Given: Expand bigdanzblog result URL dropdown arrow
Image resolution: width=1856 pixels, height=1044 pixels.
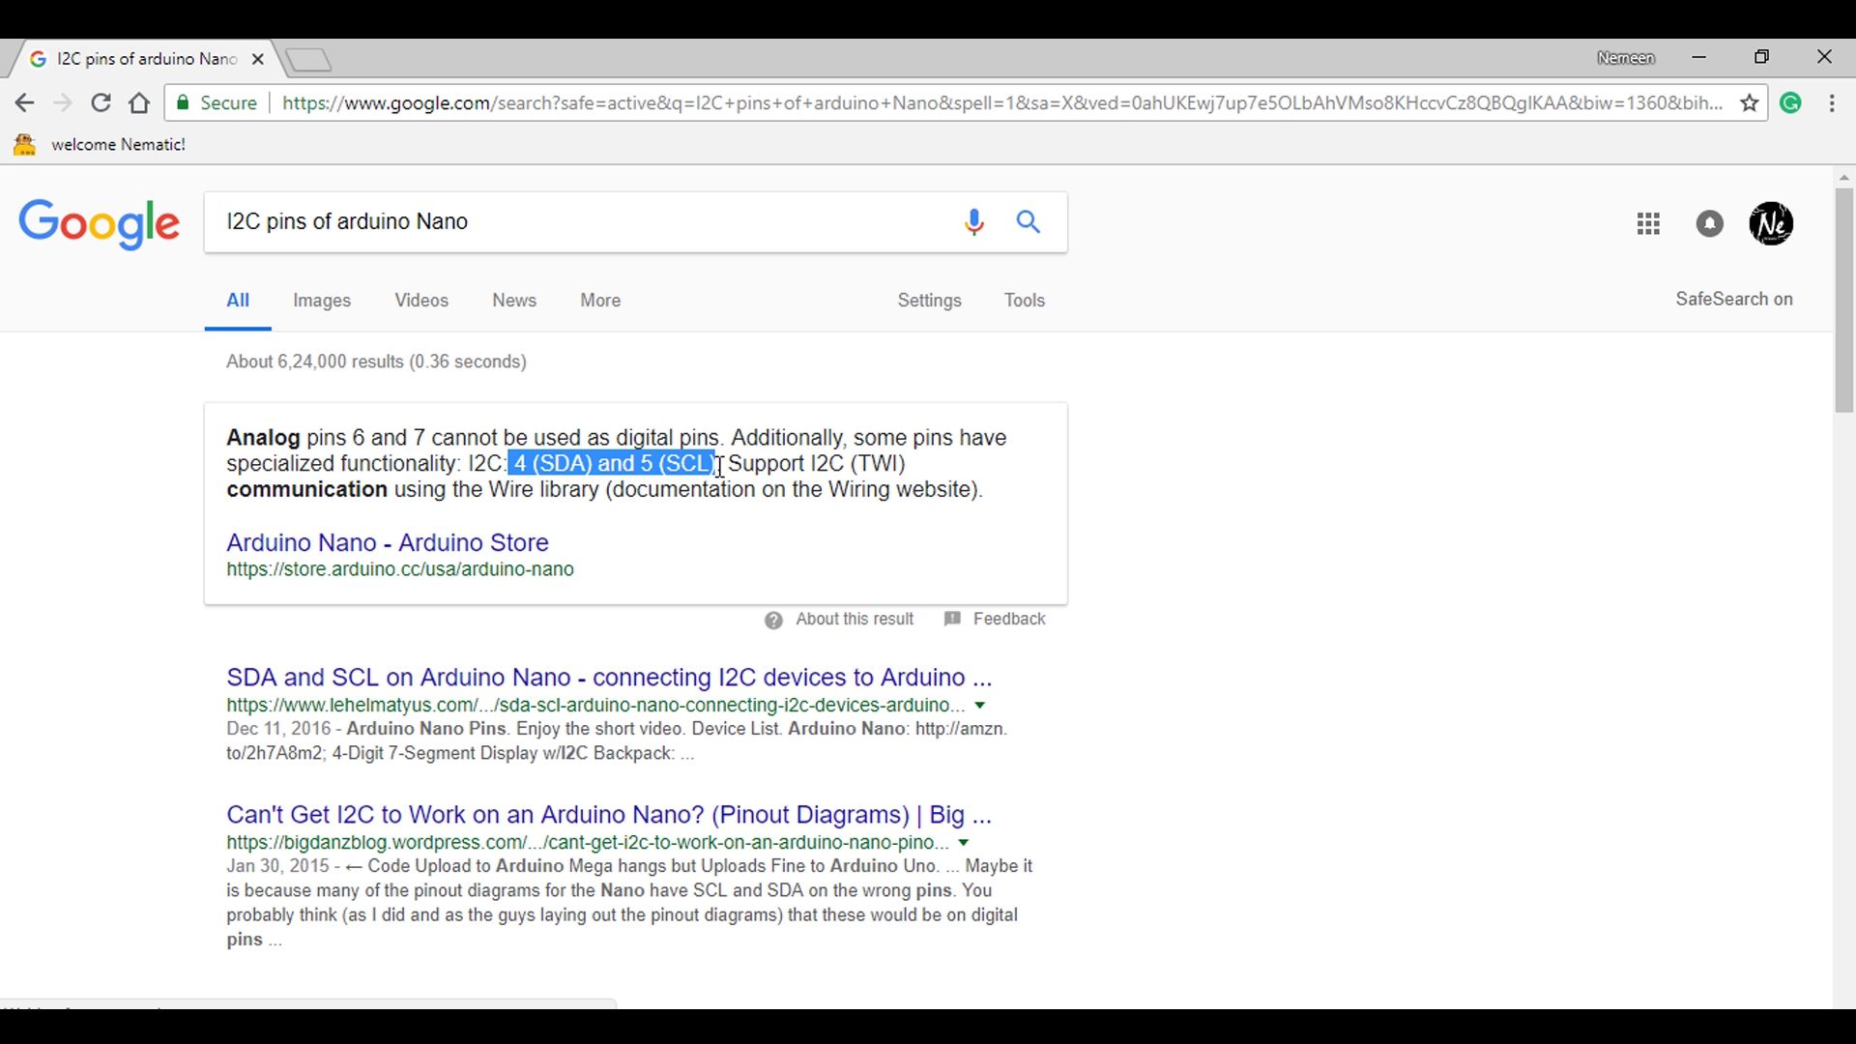Looking at the screenshot, I should pyautogui.click(x=963, y=843).
